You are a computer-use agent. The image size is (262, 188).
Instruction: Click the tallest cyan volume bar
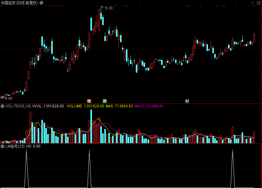tap(91, 127)
